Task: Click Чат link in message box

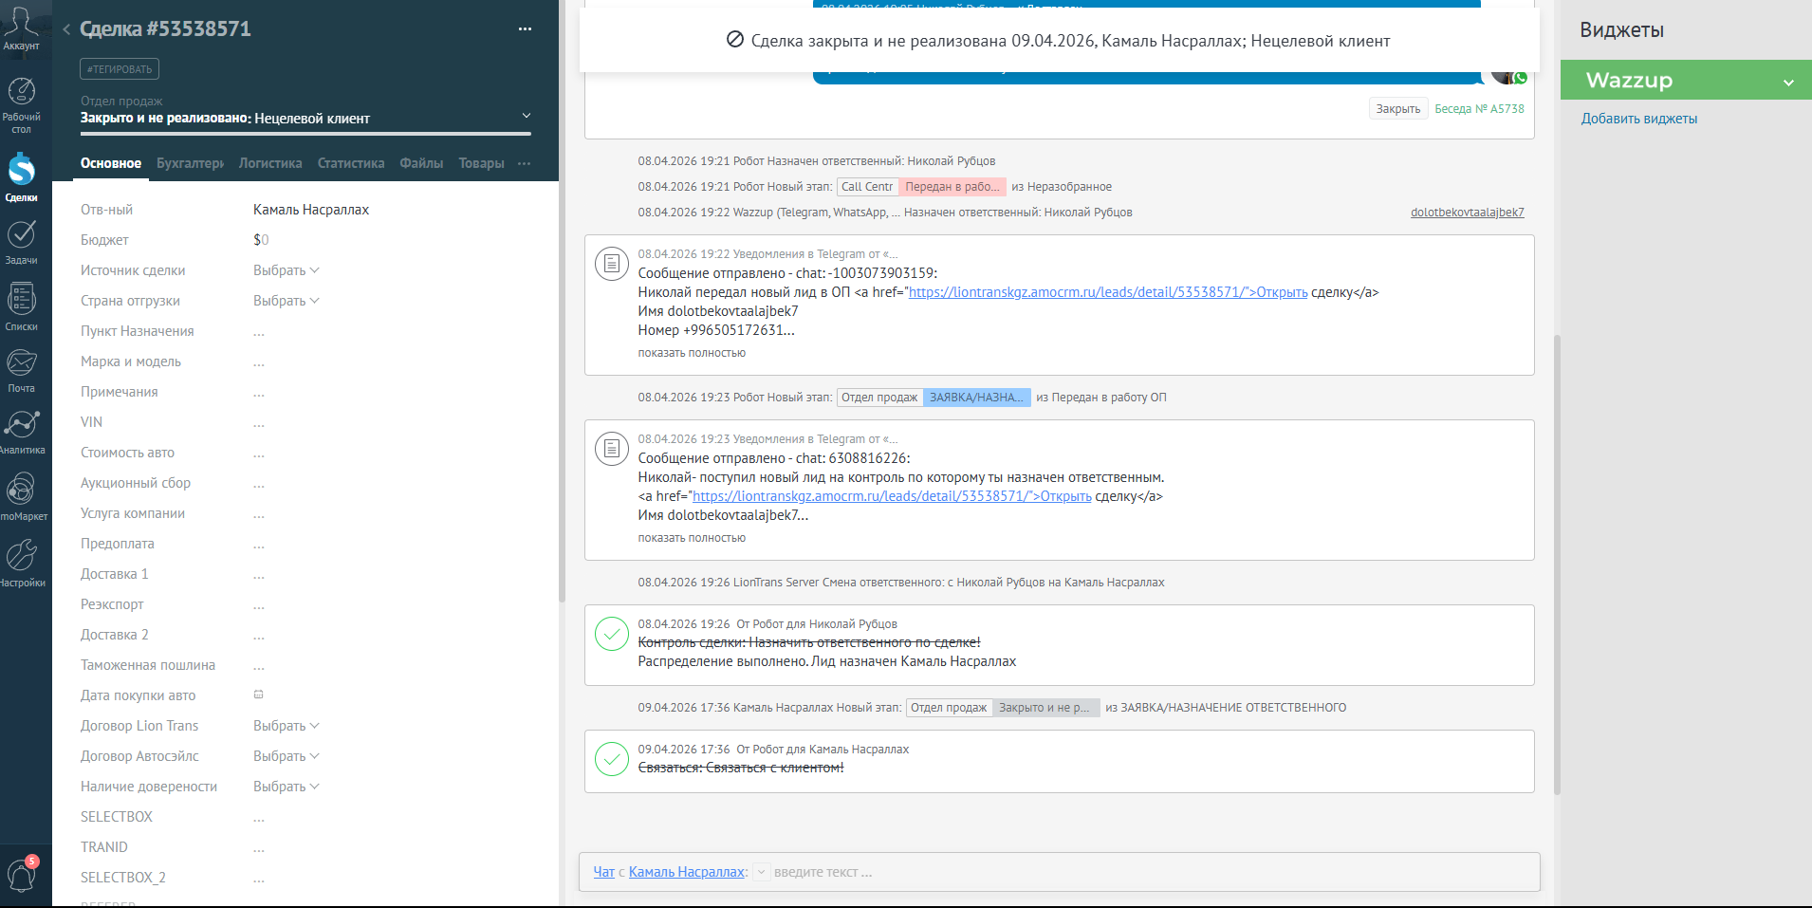Action: [604, 872]
